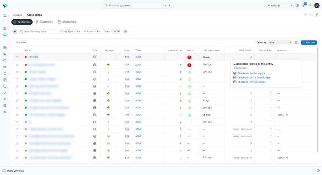Expand the Group by None dropdown
The width and height of the screenshot is (322, 175).
tap(280, 42)
